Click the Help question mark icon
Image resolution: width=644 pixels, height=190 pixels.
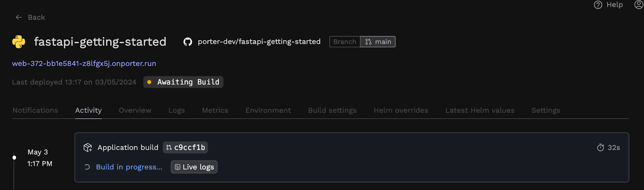click(598, 5)
